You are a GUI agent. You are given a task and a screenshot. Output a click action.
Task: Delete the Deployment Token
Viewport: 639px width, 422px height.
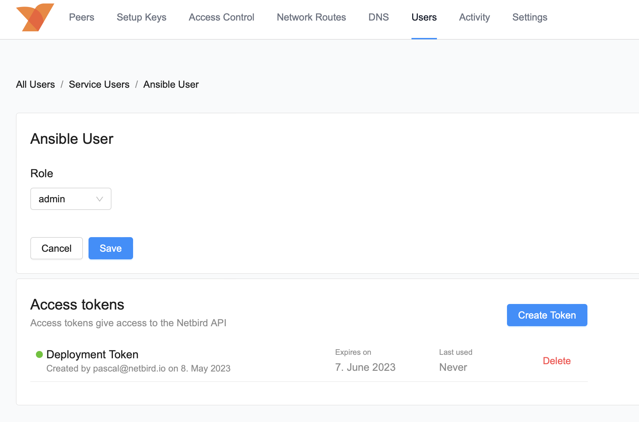[x=556, y=361]
